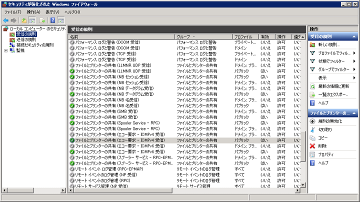360x202 pixels.
Task: Open the ファイル(F) menu
Action: pos(13,12)
